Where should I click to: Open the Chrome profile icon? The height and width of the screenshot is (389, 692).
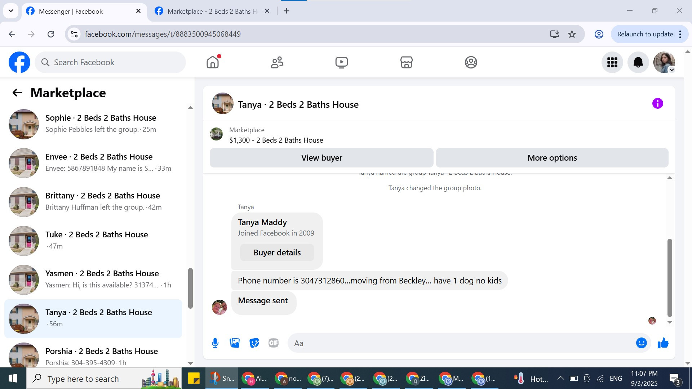tap(599, 34)
